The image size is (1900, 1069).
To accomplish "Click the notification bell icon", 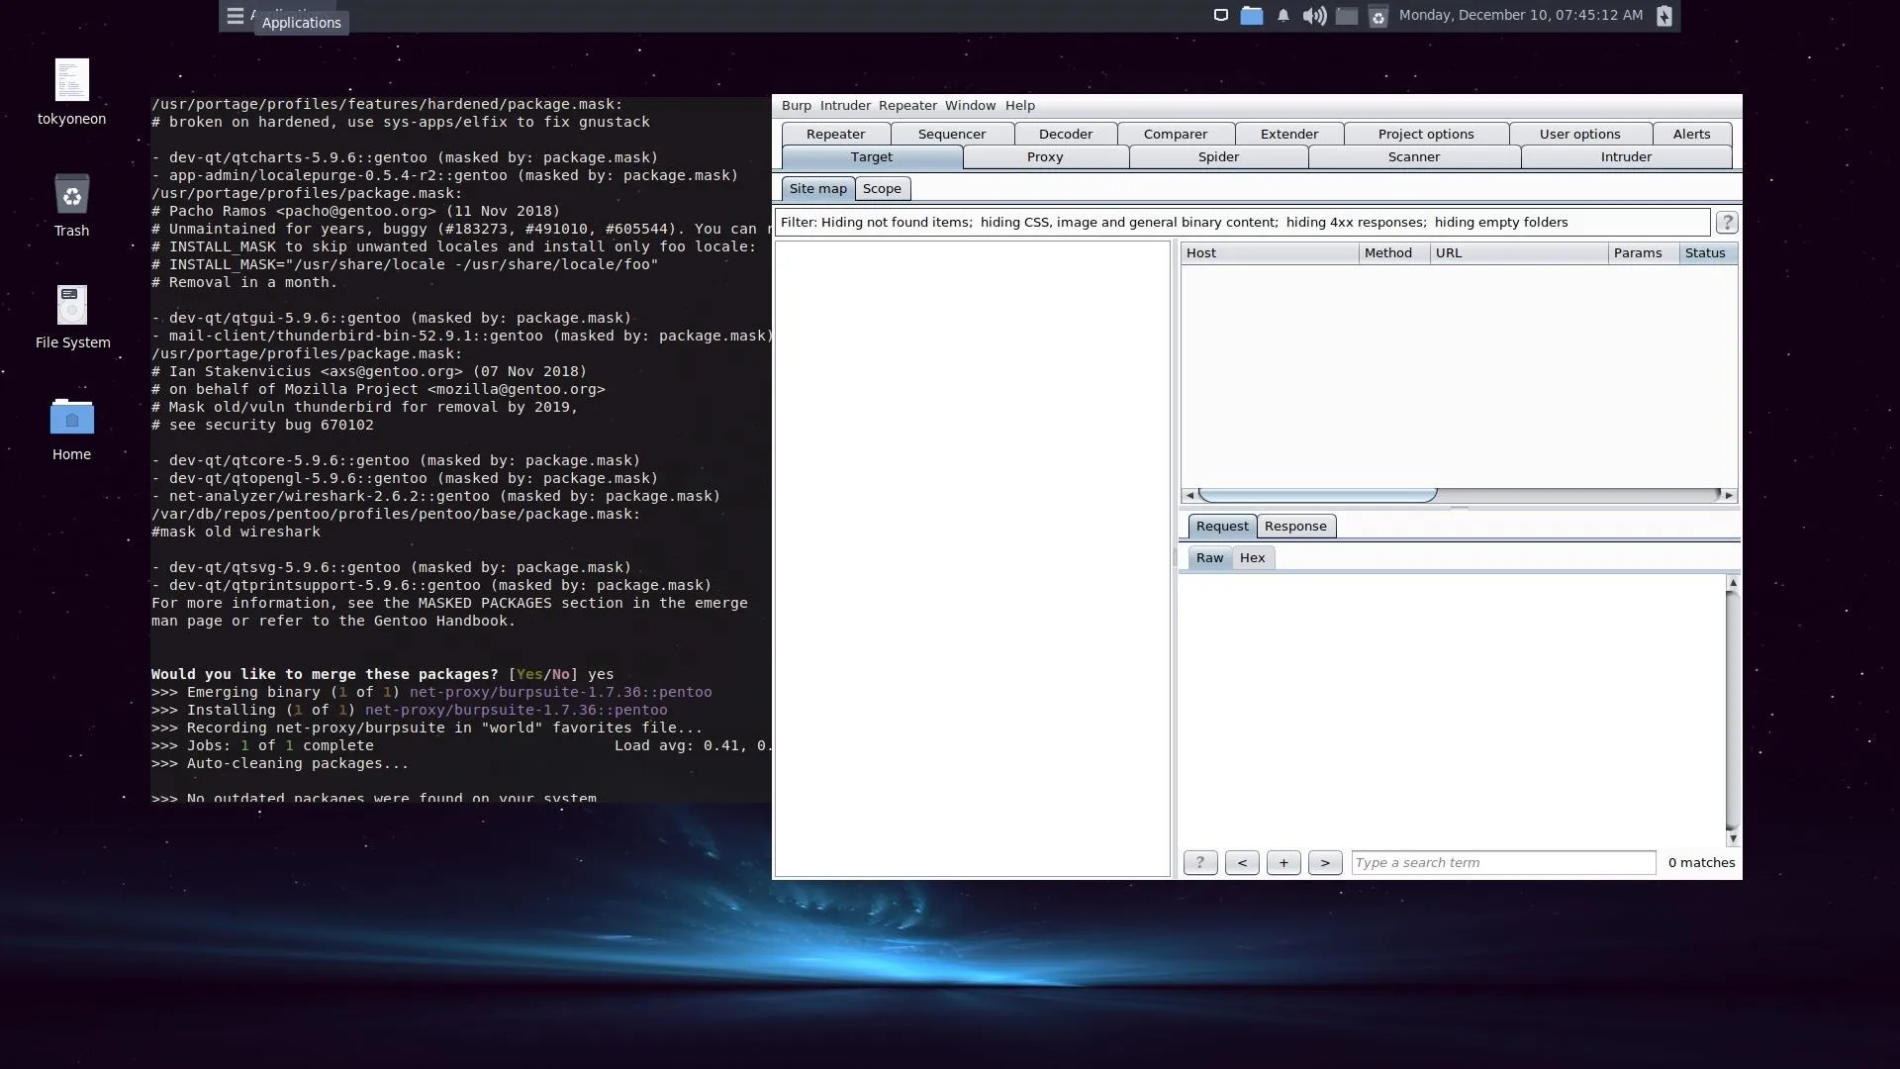I will click(1283, 15).
